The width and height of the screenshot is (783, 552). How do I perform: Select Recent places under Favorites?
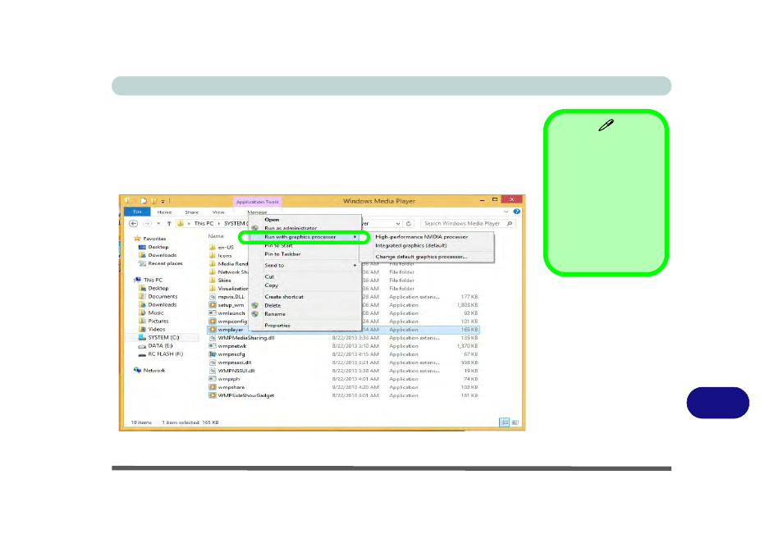[x=165, y=263]
